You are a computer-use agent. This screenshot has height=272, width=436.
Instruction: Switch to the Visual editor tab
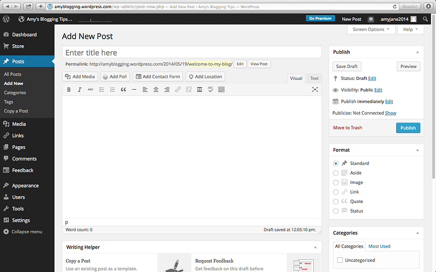296,78
